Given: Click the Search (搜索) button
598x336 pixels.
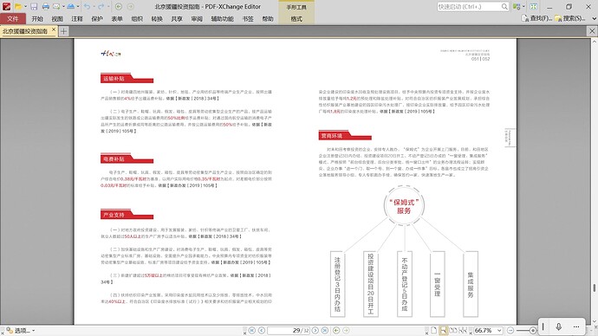Looking at the screenshot, I should click(570, 18).
